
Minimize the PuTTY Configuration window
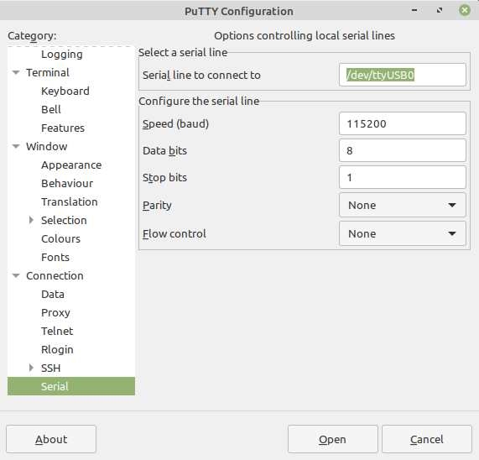coord(414,10)
